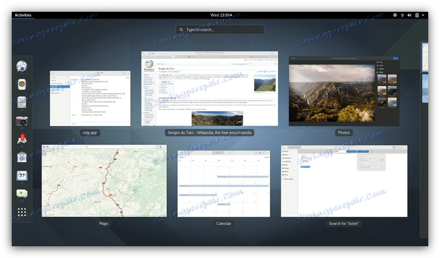Select the Gorges du Tarn Wikipedia window
Viewport: 440px width, 258px height.
pos(210,88)
